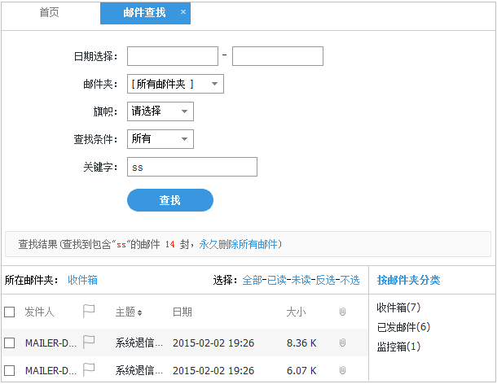Open the 邮件夹 folder dropdown
The width and height of the screenshot is (497, 384).
tap(175, 84)
